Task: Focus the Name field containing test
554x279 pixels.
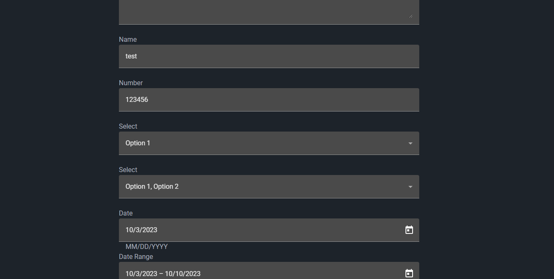Action: point(269,56)
